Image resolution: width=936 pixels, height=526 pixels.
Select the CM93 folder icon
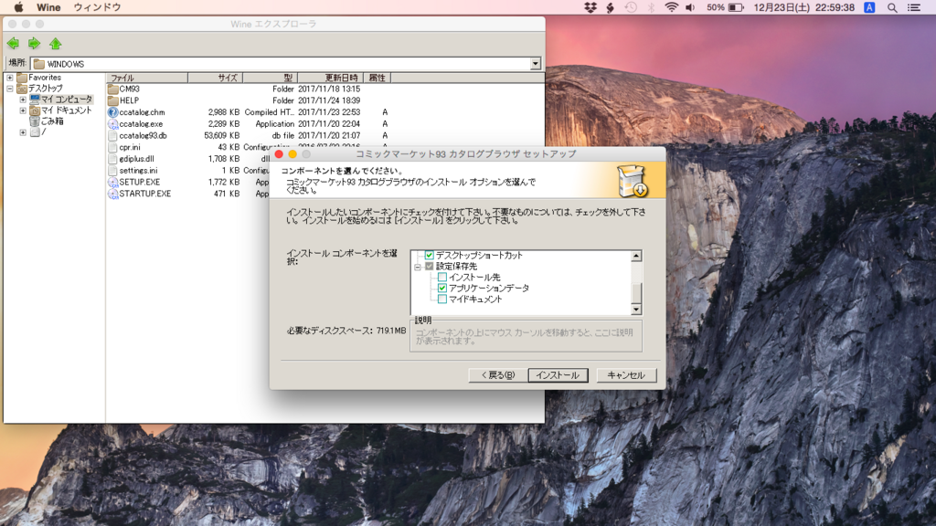tap(112, 89)
